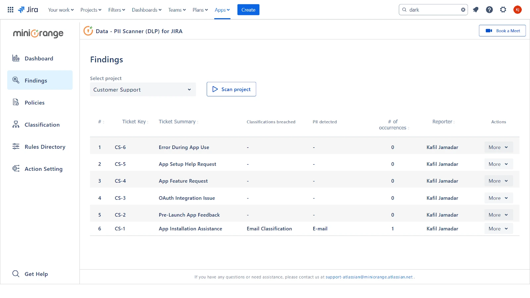The height and width of the screenshot is (298, 530).
Task: Click the Jira logo in header
Action: point(28,10)
